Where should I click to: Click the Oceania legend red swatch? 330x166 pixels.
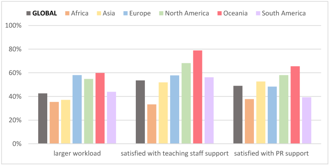pyautogui.click(x=220, y=13)
